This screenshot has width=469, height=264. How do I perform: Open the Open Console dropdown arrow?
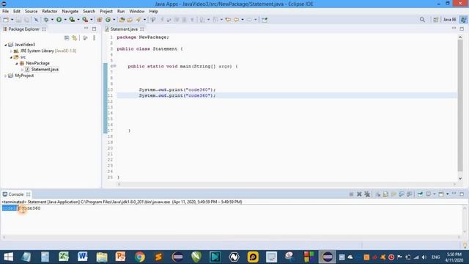click(448, 194)
